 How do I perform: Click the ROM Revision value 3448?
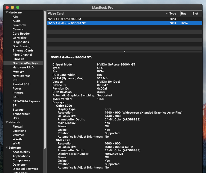pyautogui.click(x=101, y=92)
